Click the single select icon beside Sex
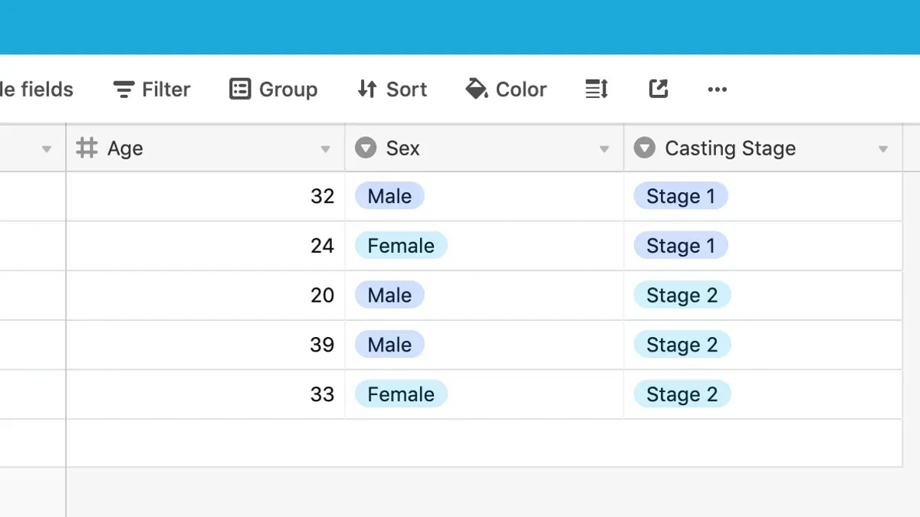The height and width of the screenshot is (517, 920). coord(366,148)
